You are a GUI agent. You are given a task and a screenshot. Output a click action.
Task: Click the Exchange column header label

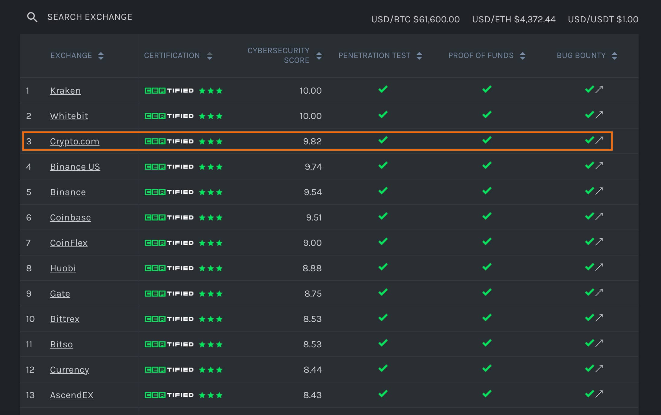pos(71,56)
